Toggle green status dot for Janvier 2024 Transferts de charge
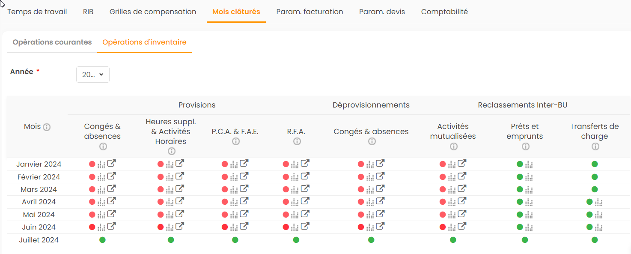The image size is (631, 254). pos(595,164)
